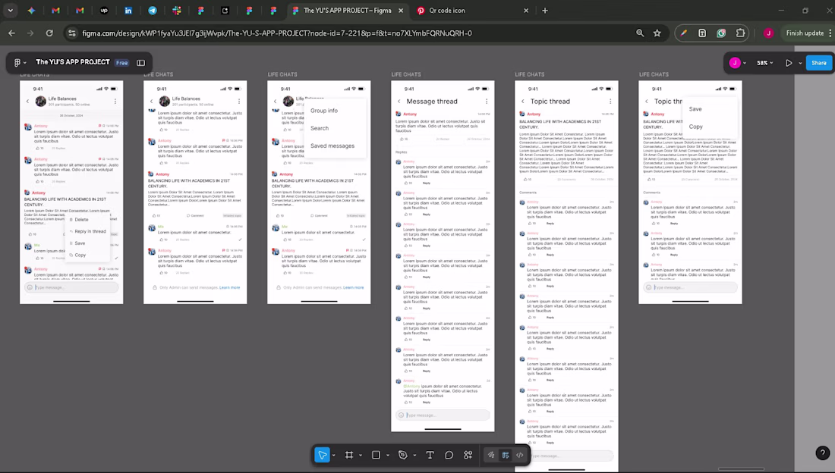
Task: Select the Text tool
Action: coord(430,455)
